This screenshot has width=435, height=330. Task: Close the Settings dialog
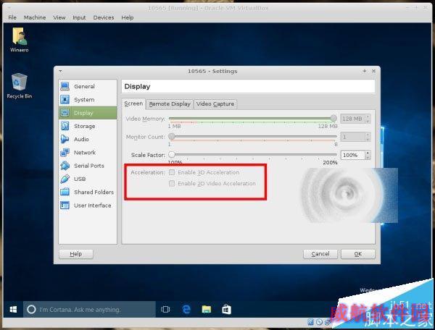[x=373, y=71]
